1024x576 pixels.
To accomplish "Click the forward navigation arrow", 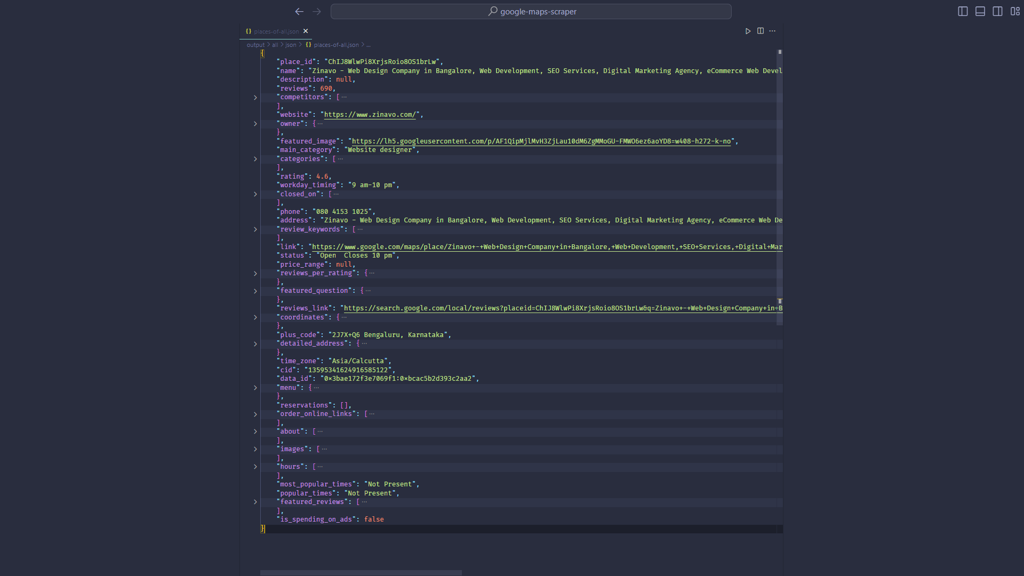I will click(x=317, y=11).
